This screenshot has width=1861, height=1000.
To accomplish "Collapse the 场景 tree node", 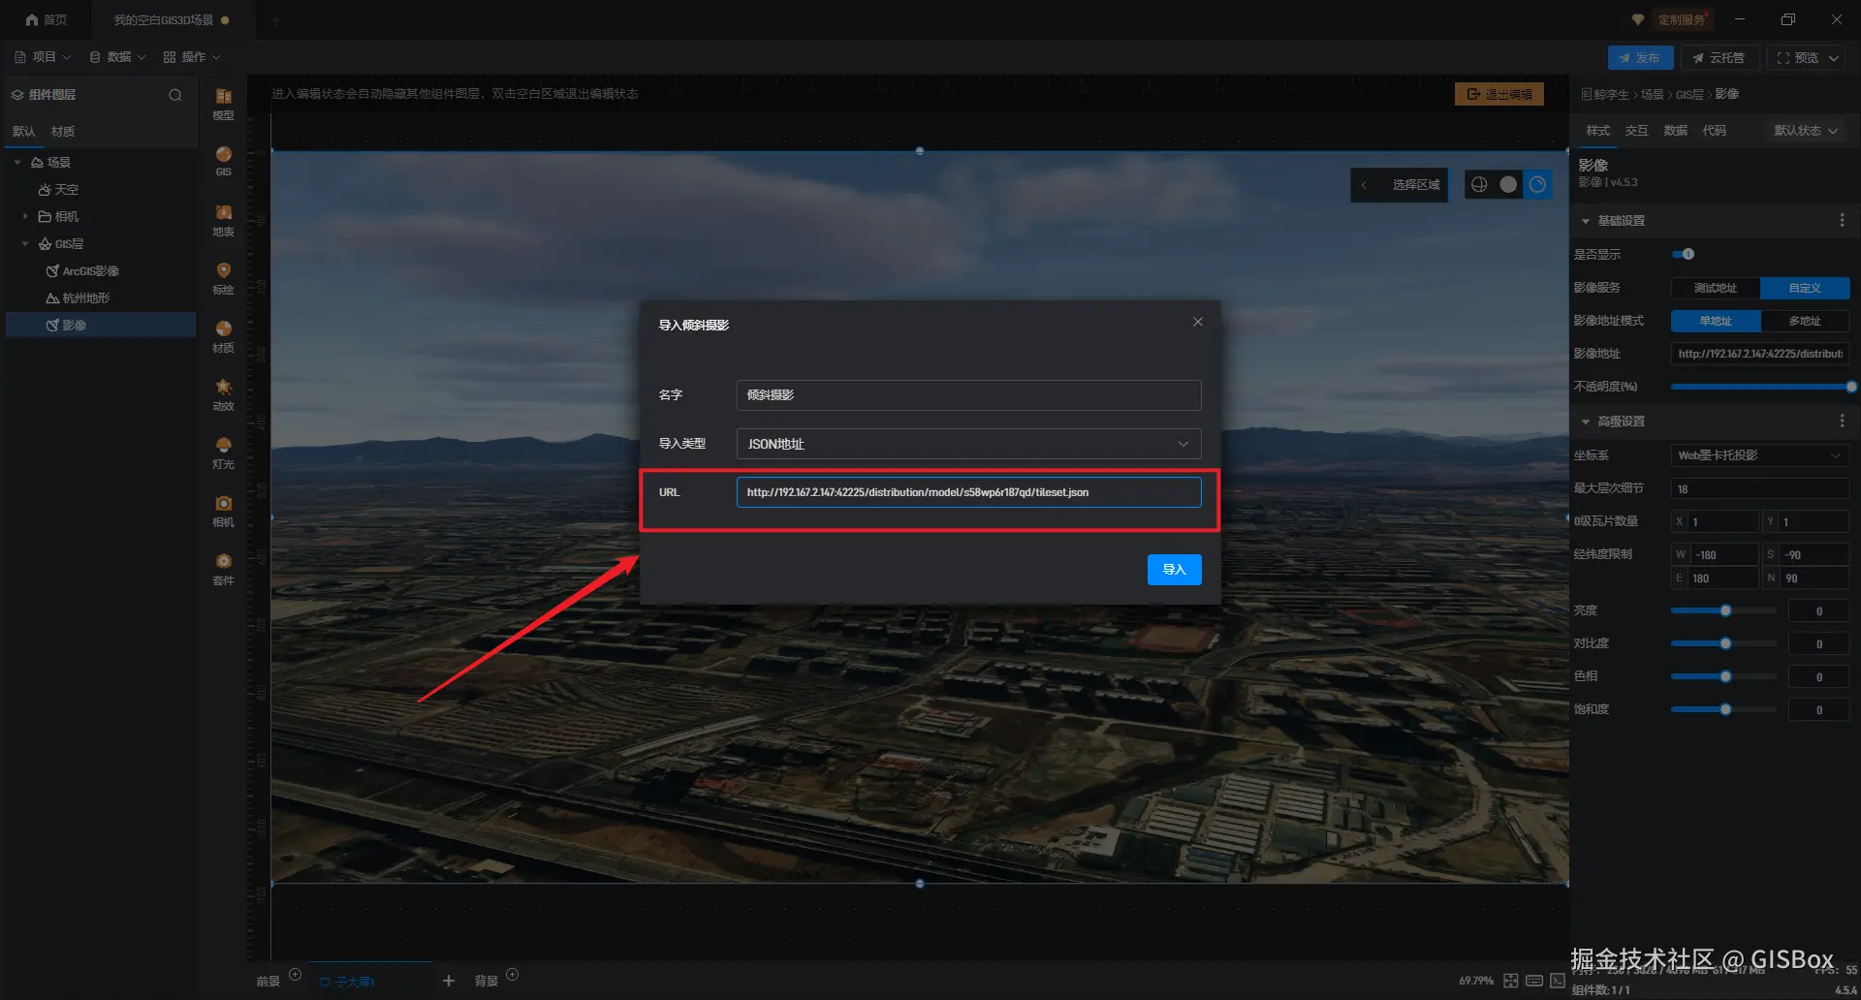I will (x=17, y=162).
